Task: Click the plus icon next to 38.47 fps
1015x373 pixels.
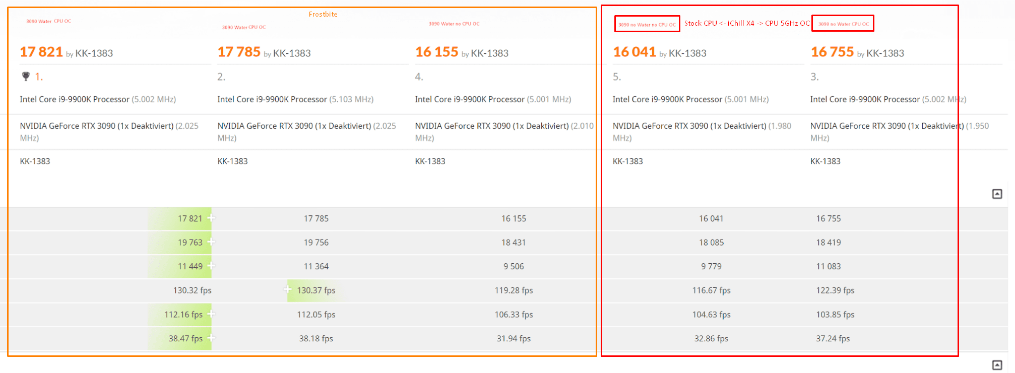Action: point(211,338)
